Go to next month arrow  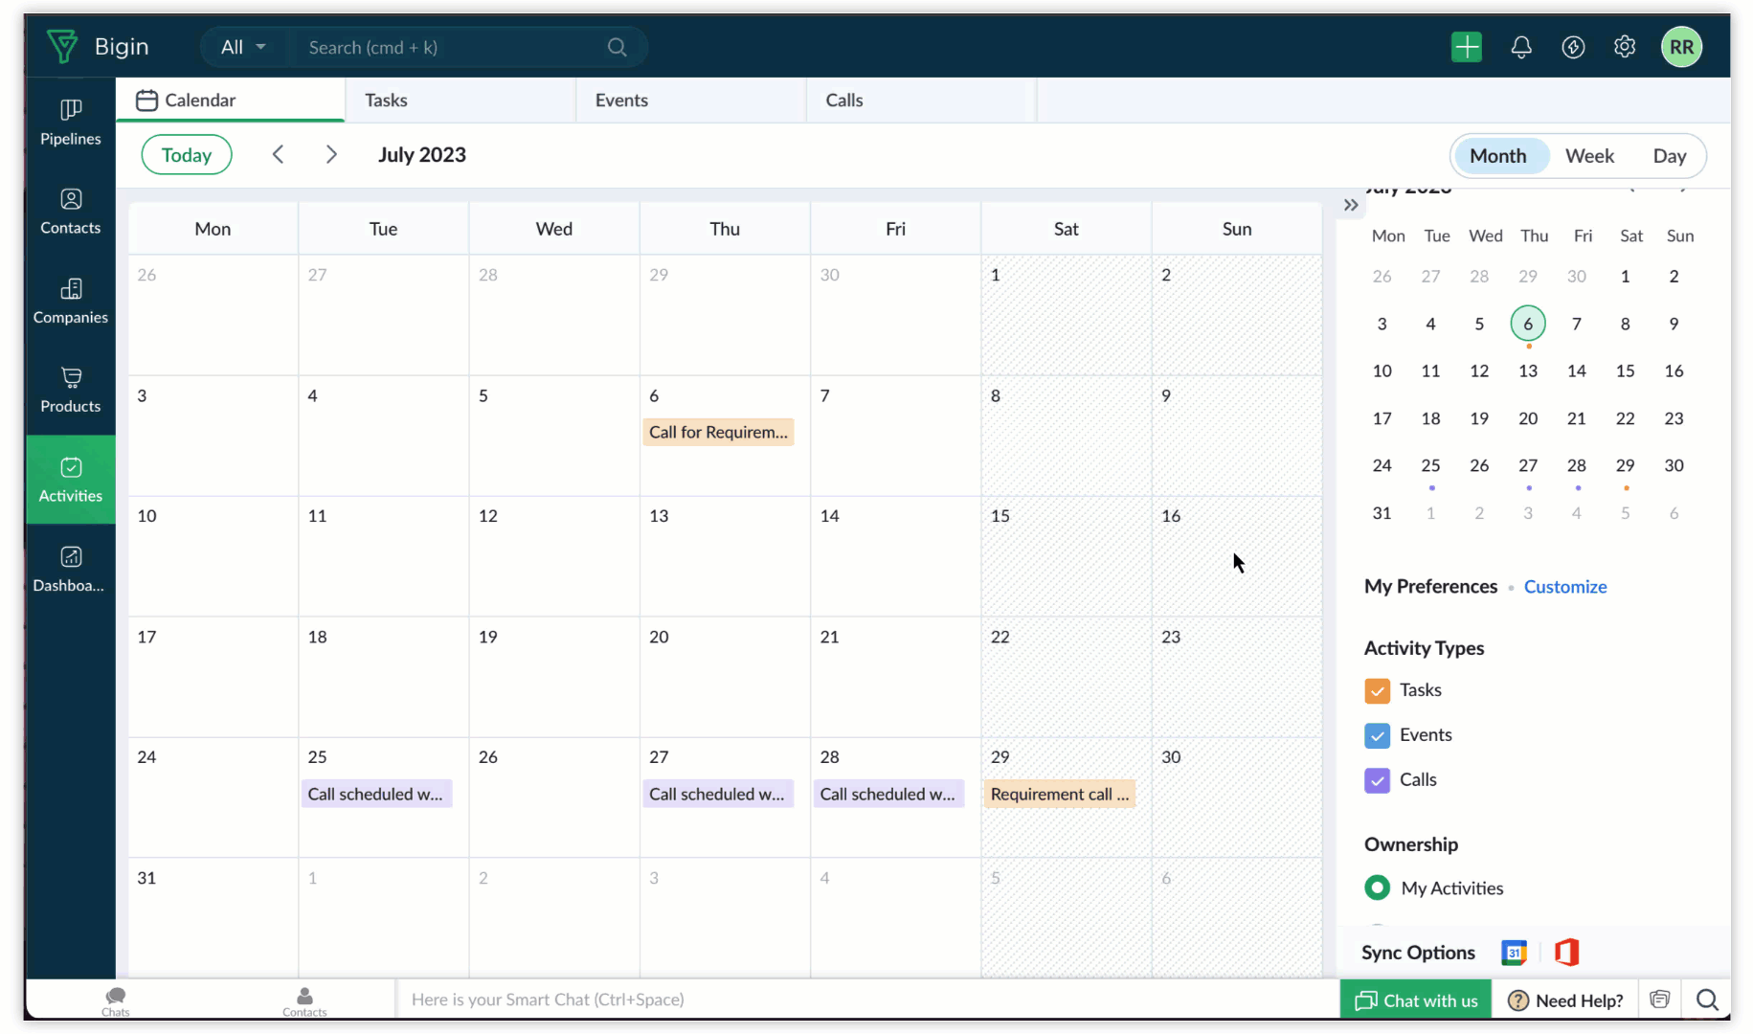pos(331,154)
